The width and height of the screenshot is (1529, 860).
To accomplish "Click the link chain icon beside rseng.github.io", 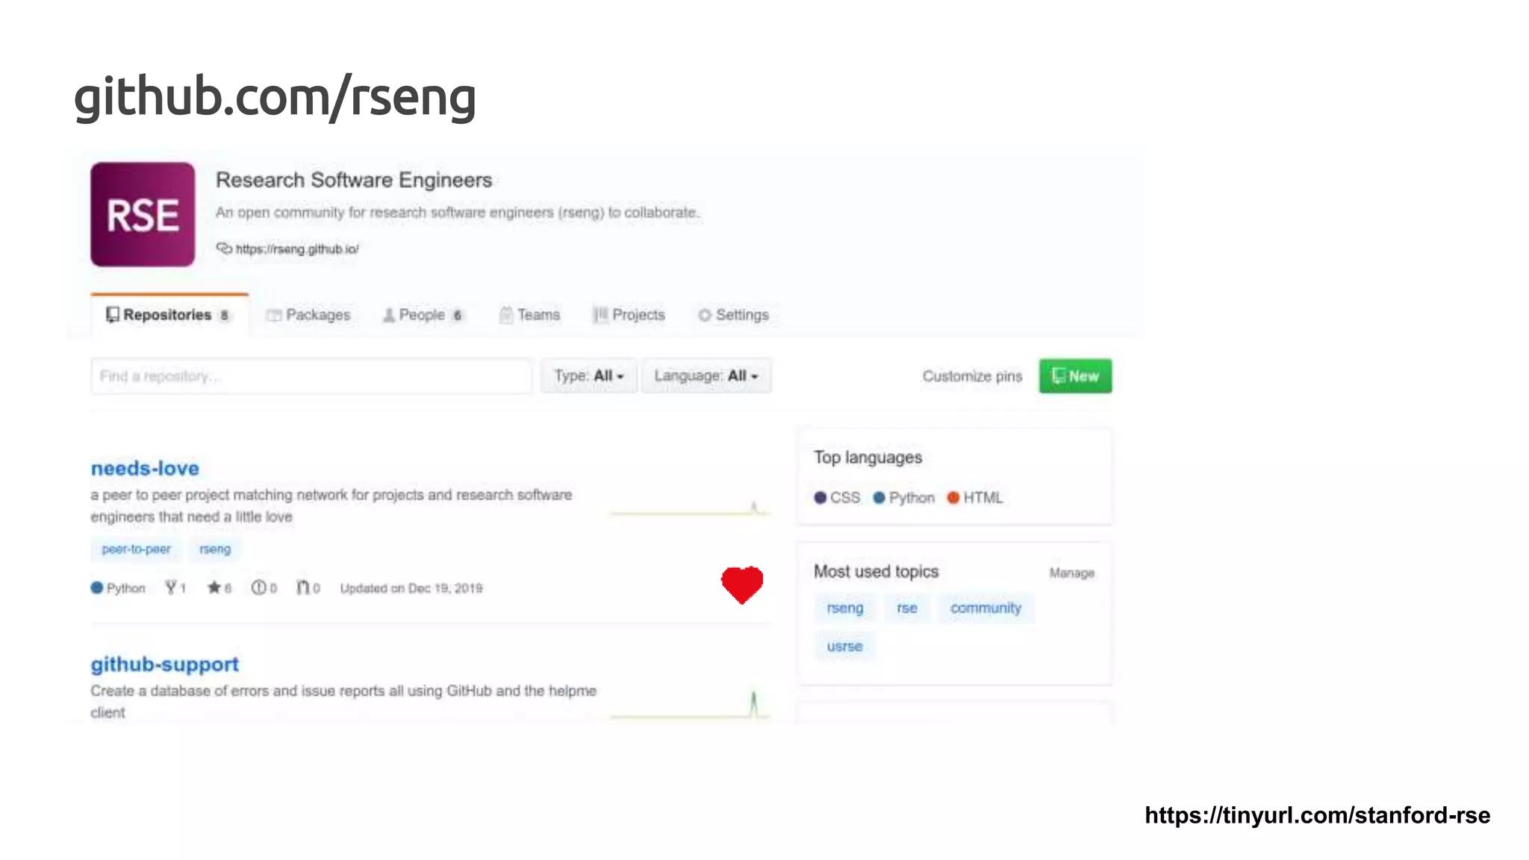I will [224, 248].
